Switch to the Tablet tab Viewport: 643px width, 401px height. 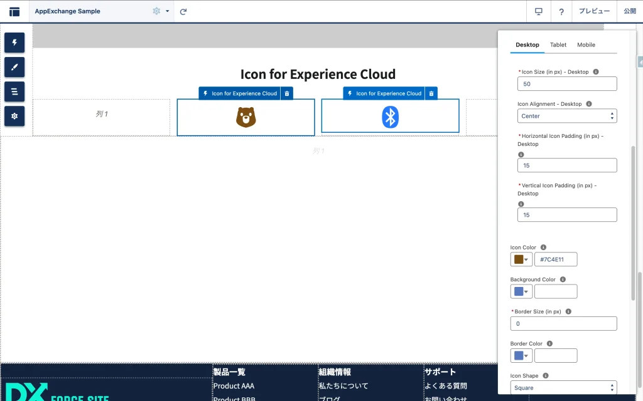(558, 45)
